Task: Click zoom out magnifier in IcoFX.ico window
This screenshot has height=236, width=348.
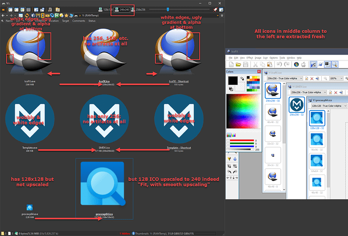Action: pyautogui.click(x=325, y=78)
